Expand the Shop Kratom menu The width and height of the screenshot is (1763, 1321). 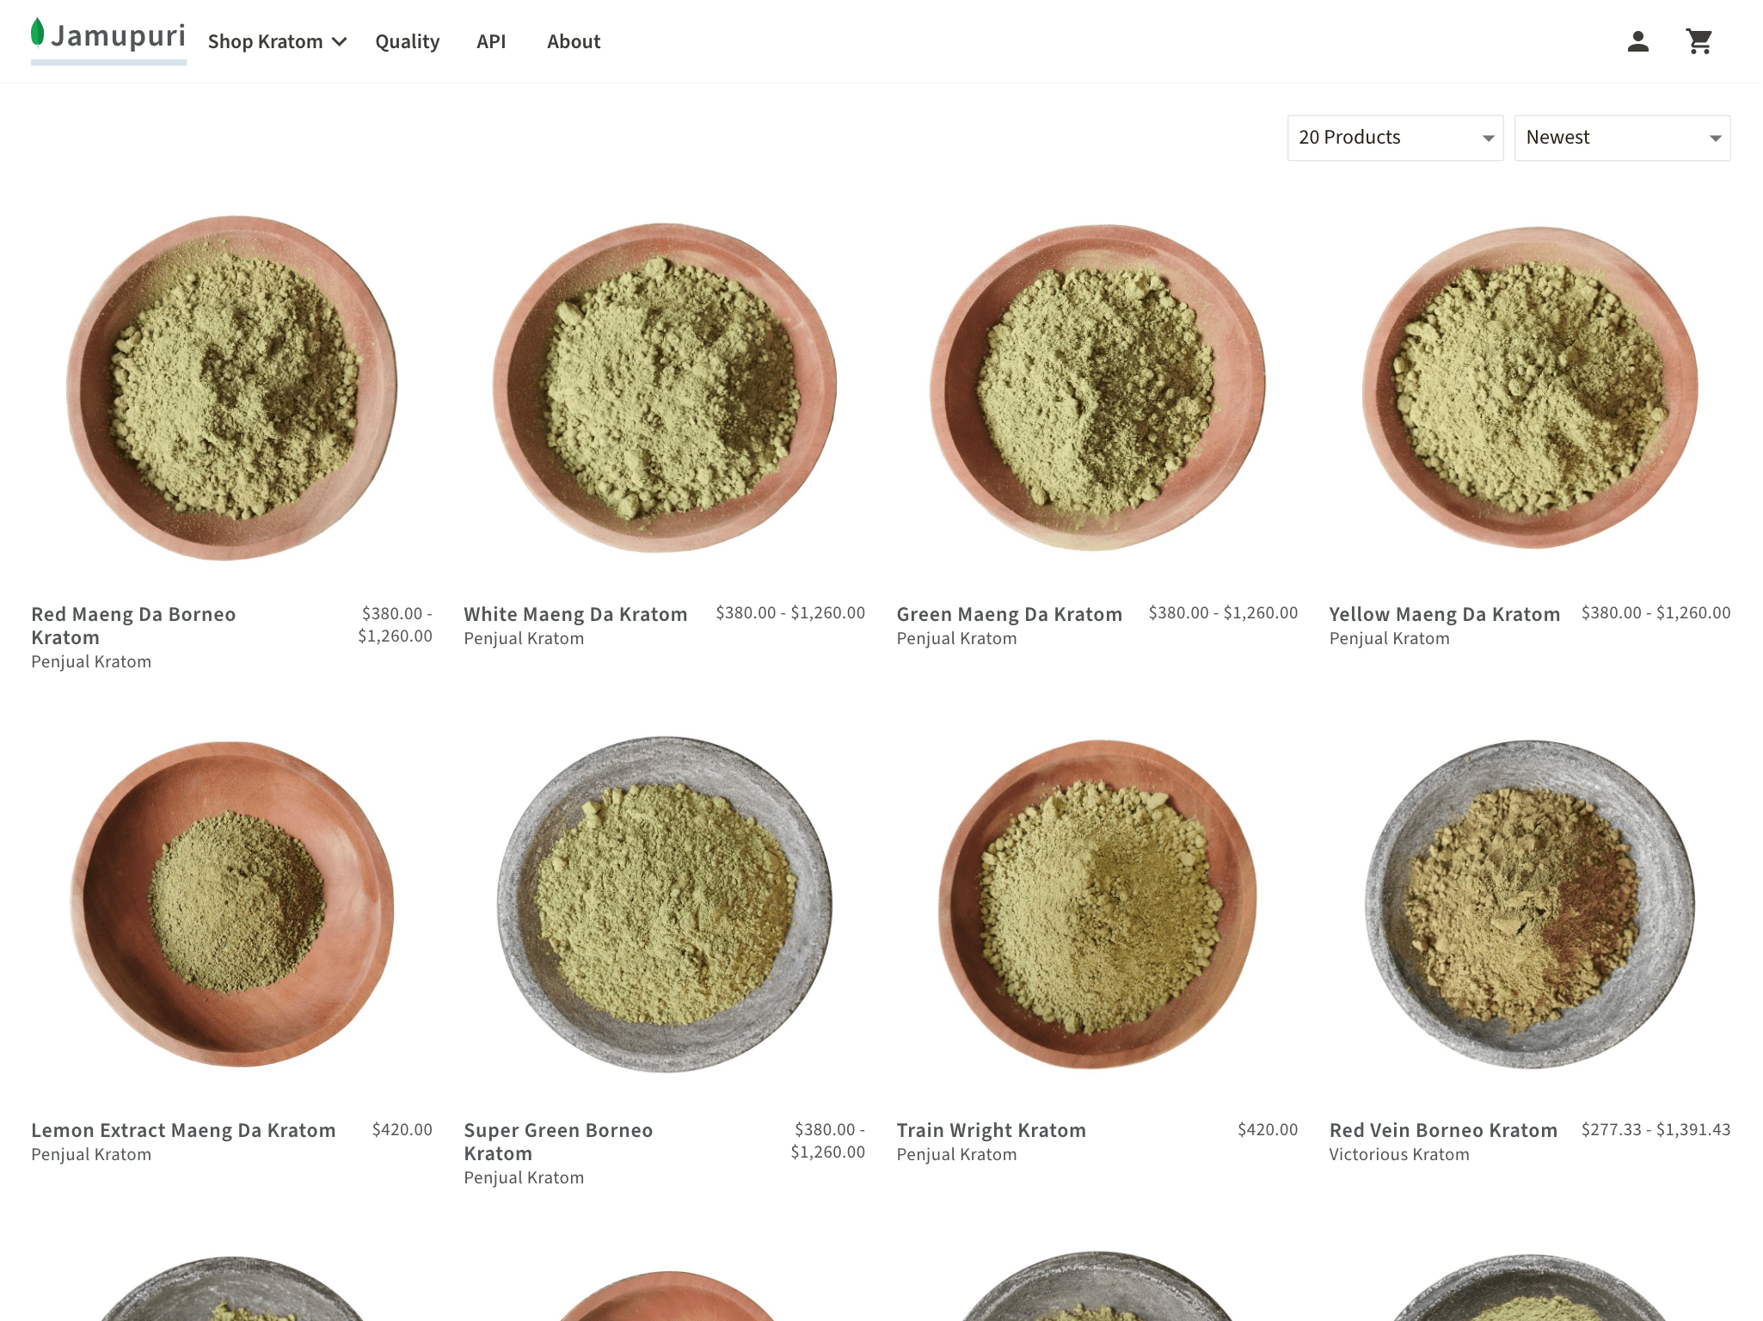pos(277,41)
